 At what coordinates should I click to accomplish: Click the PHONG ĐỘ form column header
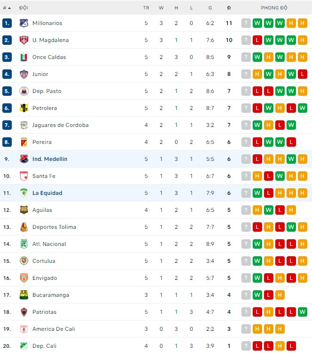click(274, 8)
